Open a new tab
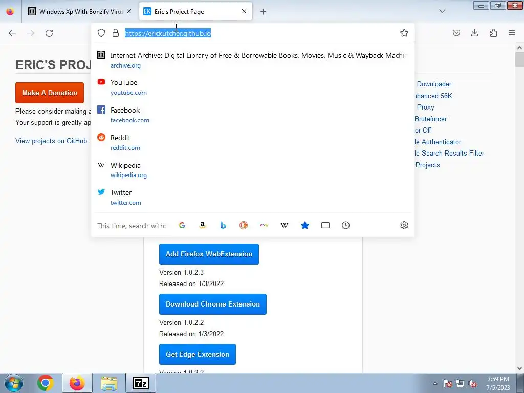 pos(264,12)
